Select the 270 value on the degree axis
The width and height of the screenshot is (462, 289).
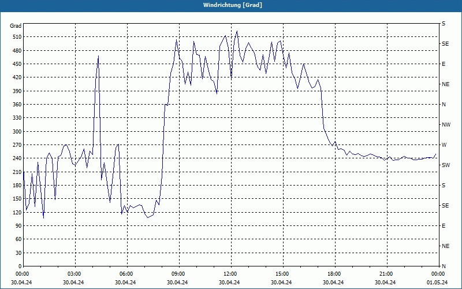tap(17, 145)
